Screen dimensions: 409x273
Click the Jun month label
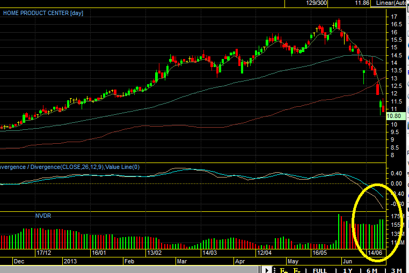tap(347, 261)
